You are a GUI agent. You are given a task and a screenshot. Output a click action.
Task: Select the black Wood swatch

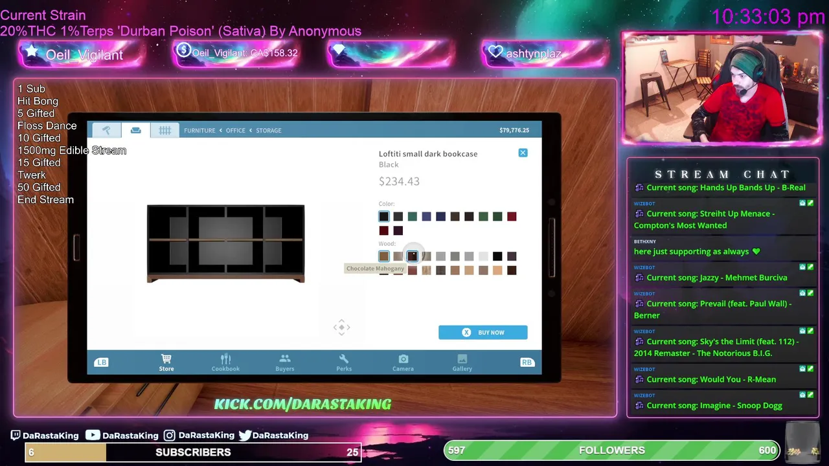pyautogui.click(x=497, y=256)
